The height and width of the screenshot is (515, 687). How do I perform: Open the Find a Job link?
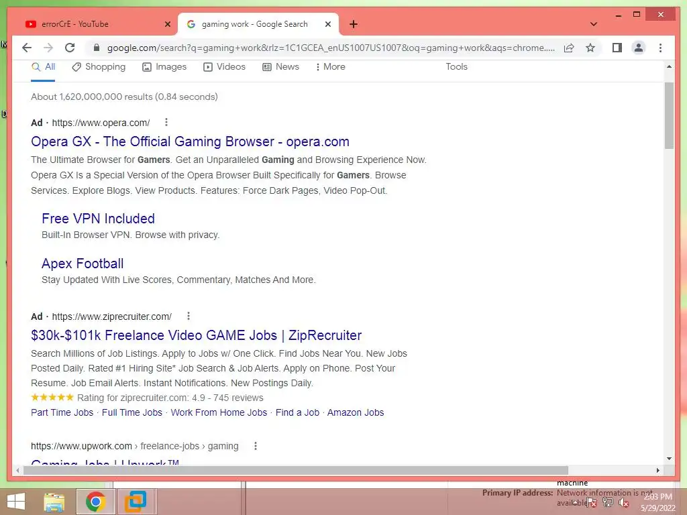point(297,412)
